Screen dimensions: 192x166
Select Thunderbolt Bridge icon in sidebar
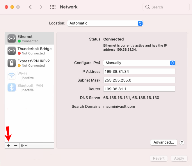click(x=12, y=51)
